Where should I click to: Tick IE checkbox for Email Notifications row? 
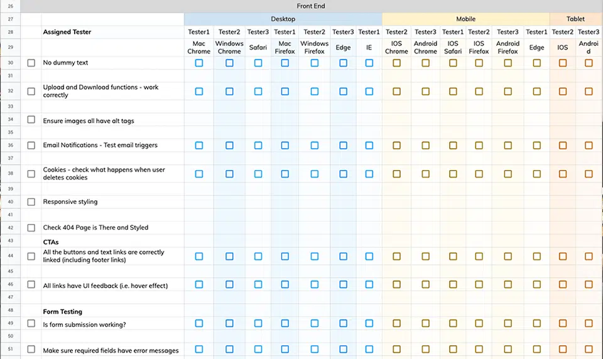click(x=369, y=145)
